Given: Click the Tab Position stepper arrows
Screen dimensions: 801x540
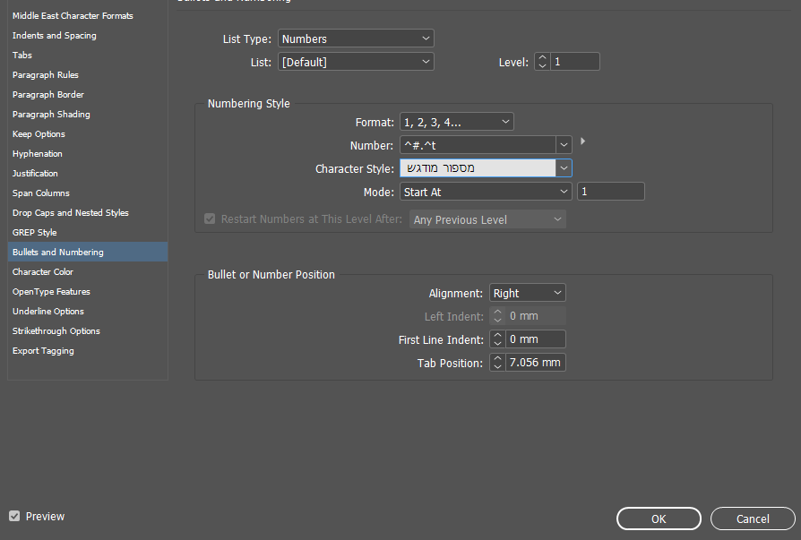Looking at the screenshot, I should point(497,363).
